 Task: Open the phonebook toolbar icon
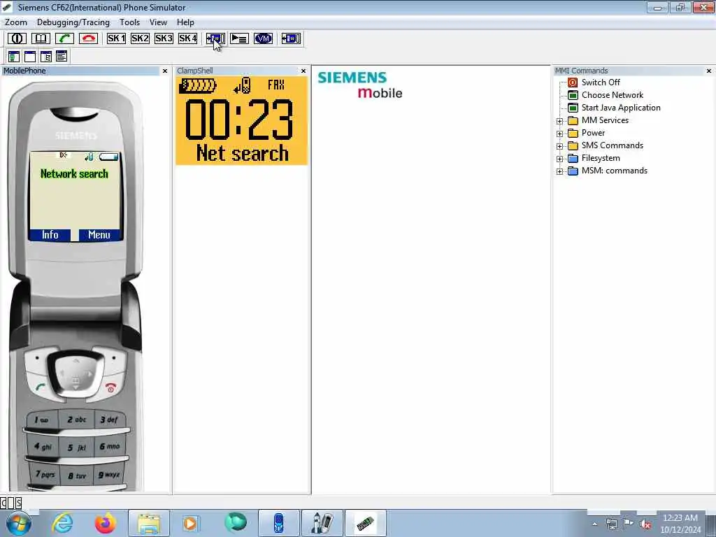(x=41, y=38)
